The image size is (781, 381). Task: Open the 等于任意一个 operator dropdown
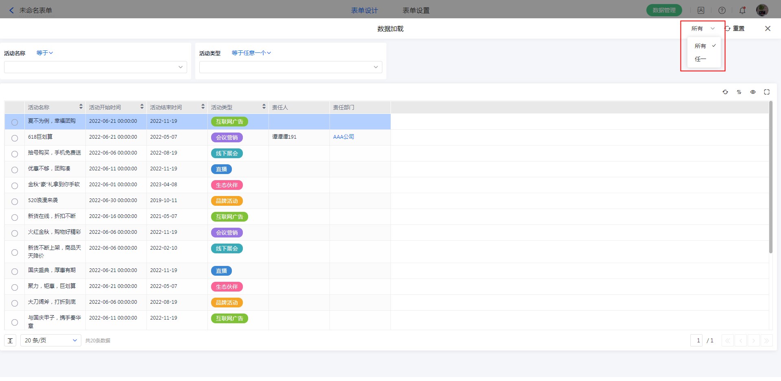click(251, 53)
